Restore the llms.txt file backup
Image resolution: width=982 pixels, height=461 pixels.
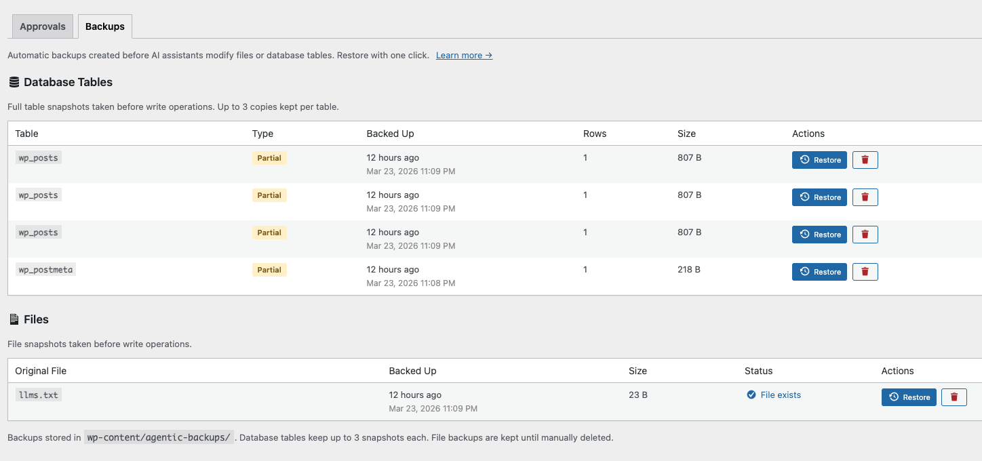pos(909,397)
